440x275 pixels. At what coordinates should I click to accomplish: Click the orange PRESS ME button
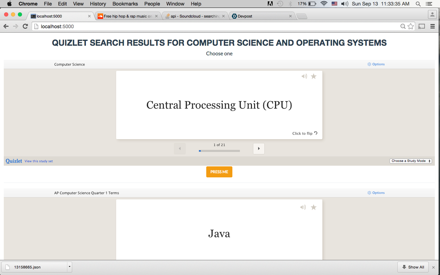point(219,172)
